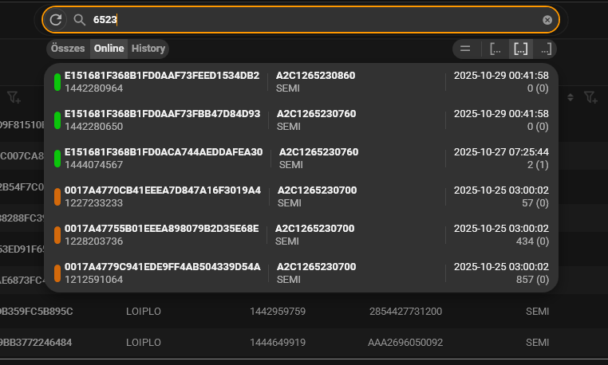Click the refresh icon in search bar
The height and width of the screenshot is (365, 608).
56,20
